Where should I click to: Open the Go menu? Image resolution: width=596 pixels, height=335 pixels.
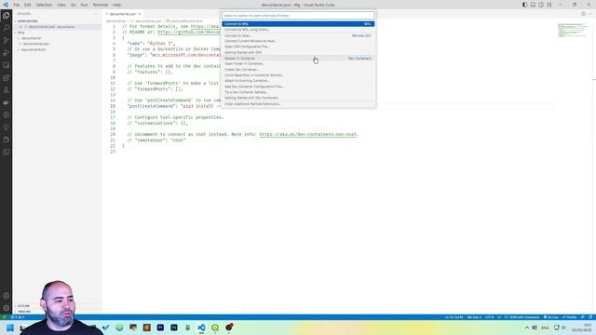[x=74, y=5]
